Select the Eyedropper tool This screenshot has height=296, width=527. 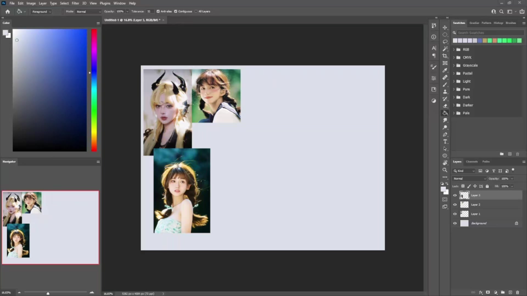click(x=445, y=70)
